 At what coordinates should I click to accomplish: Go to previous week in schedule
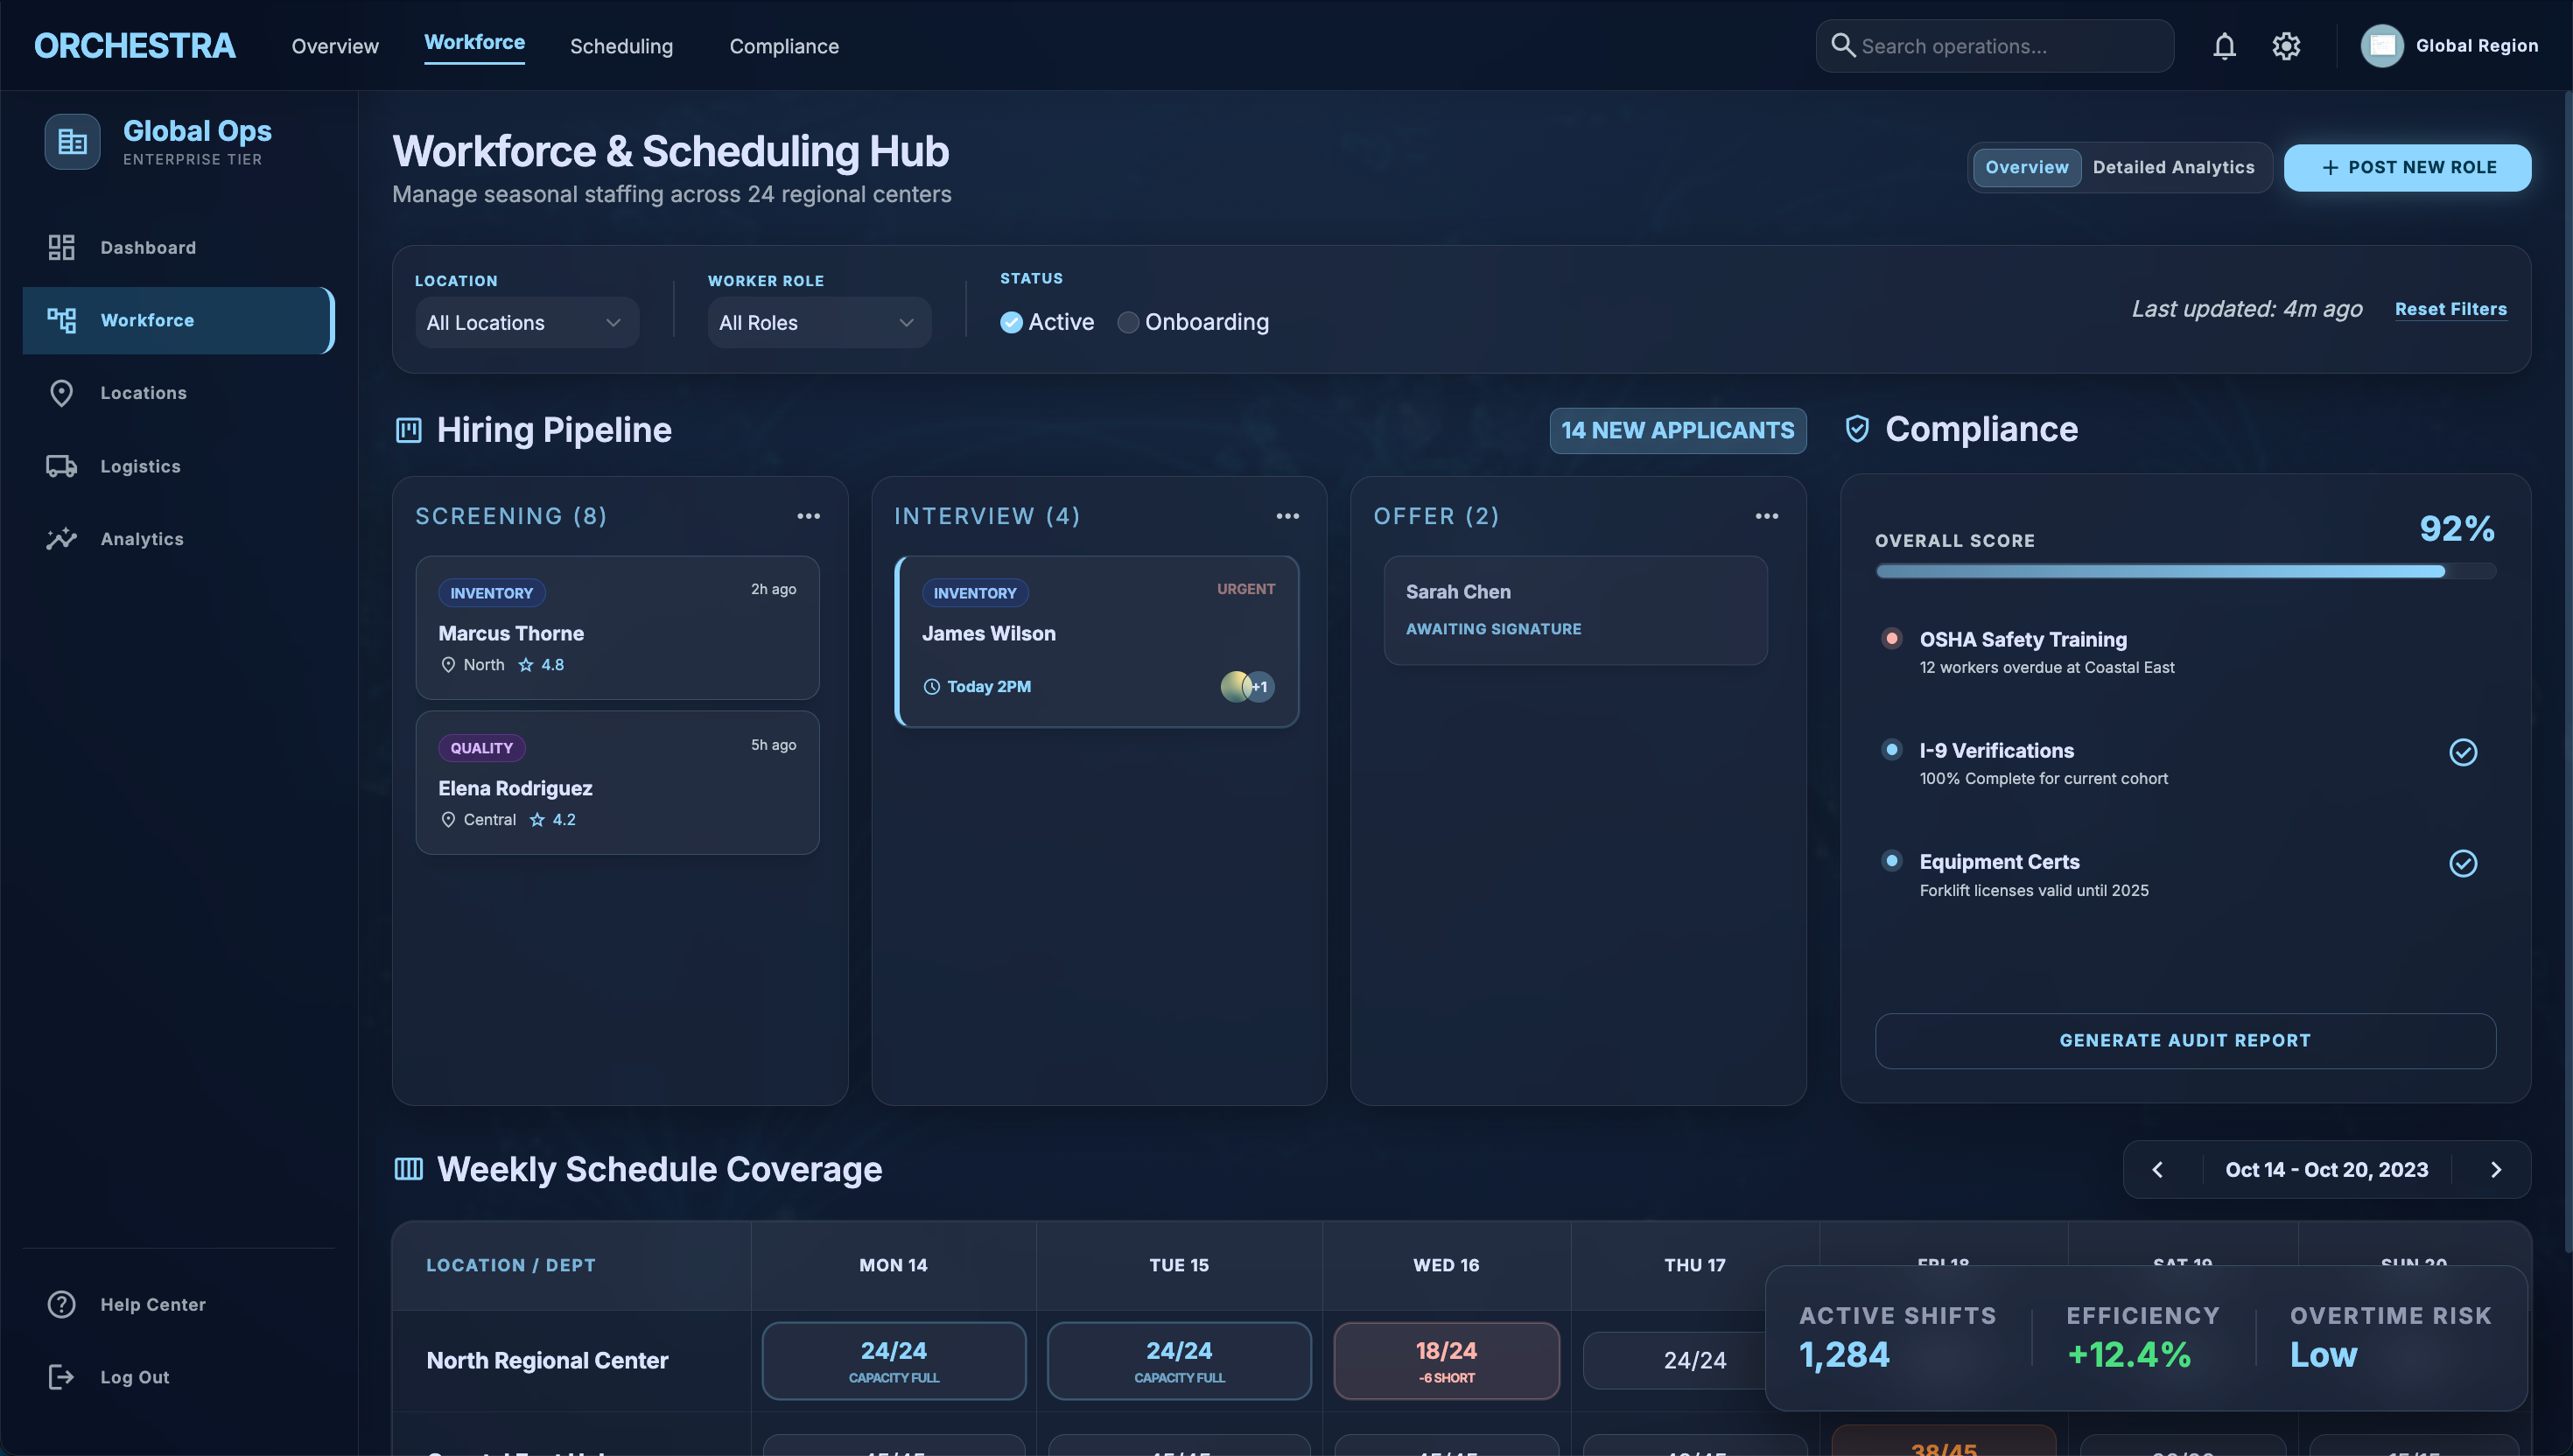pyautogui.click(x=2157, y=1170)
